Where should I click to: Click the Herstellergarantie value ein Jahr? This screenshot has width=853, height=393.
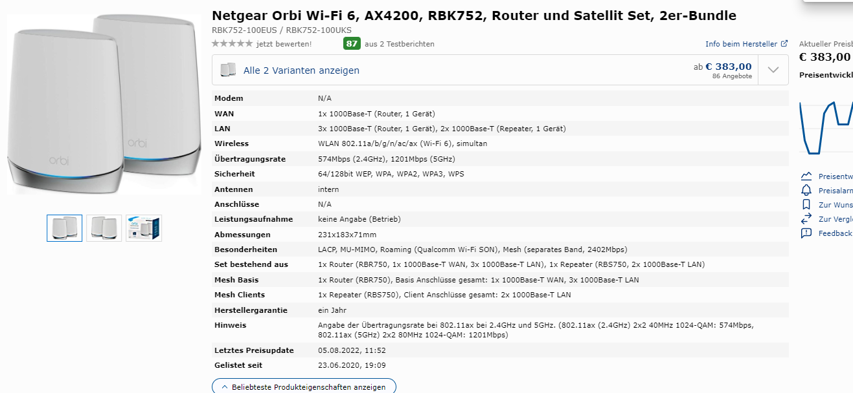pyautogui.click(x=332, y=310)
